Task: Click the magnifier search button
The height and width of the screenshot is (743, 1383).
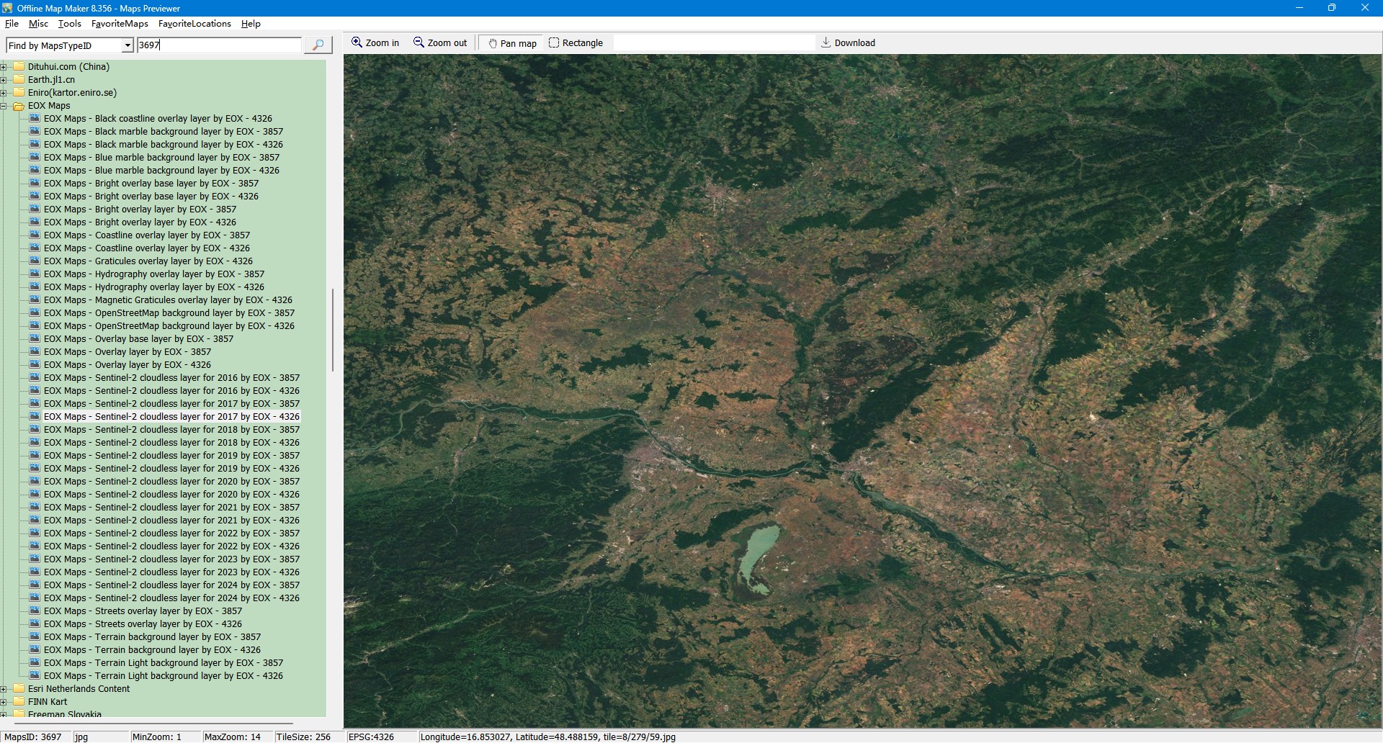Action: [x=318, y=45]
